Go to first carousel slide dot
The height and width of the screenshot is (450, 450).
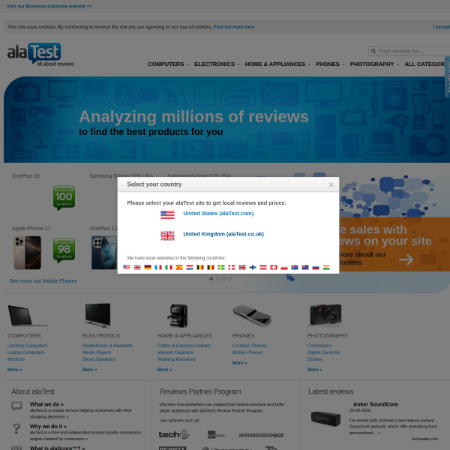(211, 279)
